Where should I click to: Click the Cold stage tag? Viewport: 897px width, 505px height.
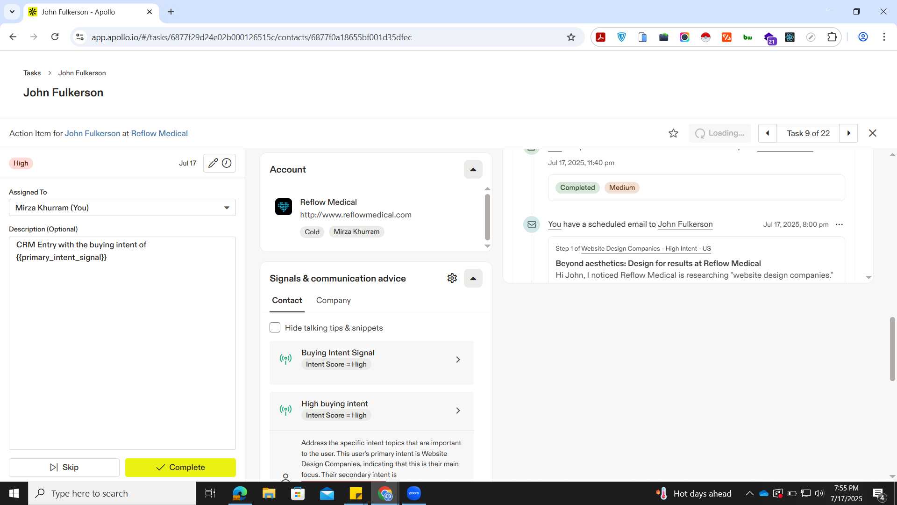coord(312,231)
